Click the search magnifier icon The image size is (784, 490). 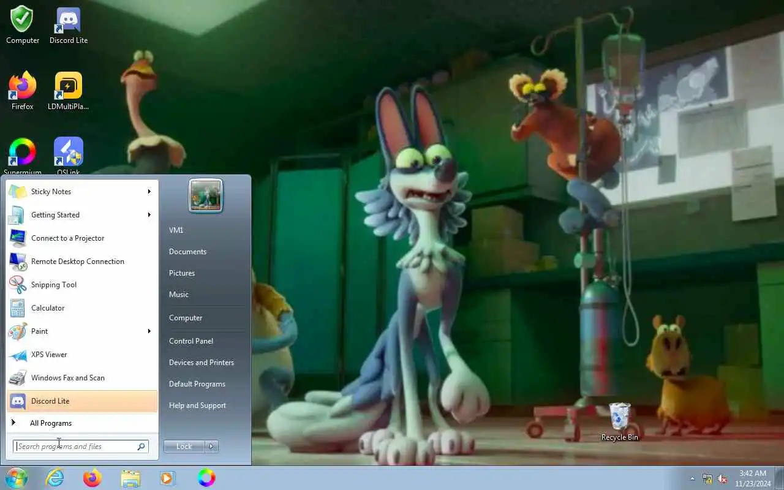tap(141, 447)
